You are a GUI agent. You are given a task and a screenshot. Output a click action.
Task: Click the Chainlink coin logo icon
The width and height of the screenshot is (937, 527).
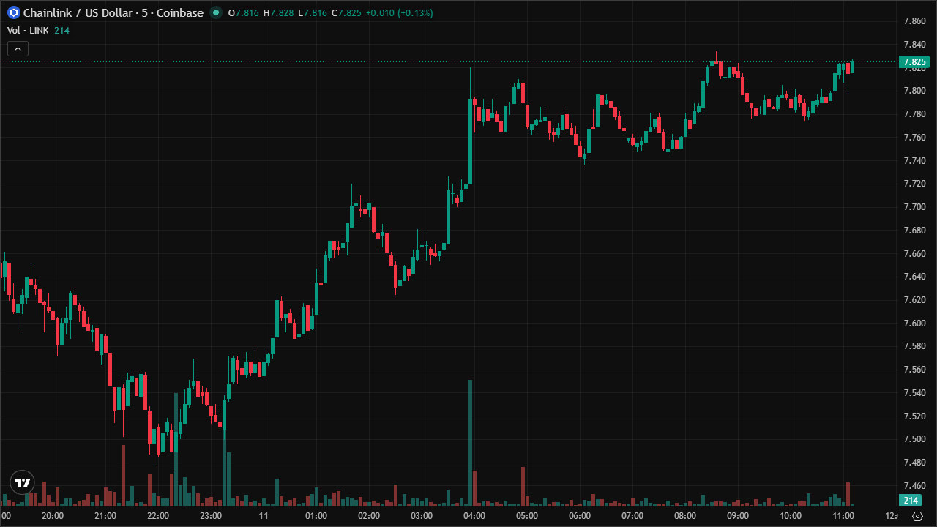coord(13,12)
